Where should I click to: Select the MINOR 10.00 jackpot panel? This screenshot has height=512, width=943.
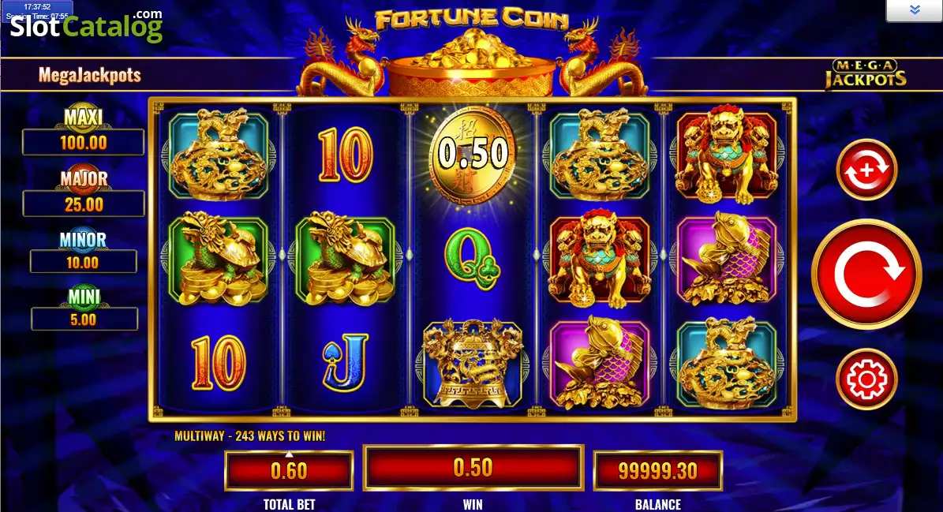click(83, 252)
